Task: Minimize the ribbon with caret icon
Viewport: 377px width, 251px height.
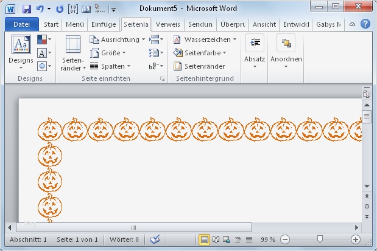Action: click(x=352, y=24)
